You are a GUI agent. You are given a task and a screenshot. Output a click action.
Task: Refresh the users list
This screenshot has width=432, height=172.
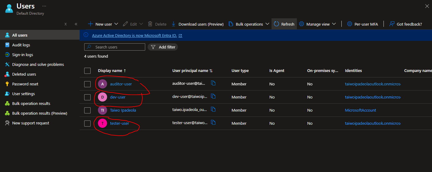pyautogui.click(x=284, y=24)
